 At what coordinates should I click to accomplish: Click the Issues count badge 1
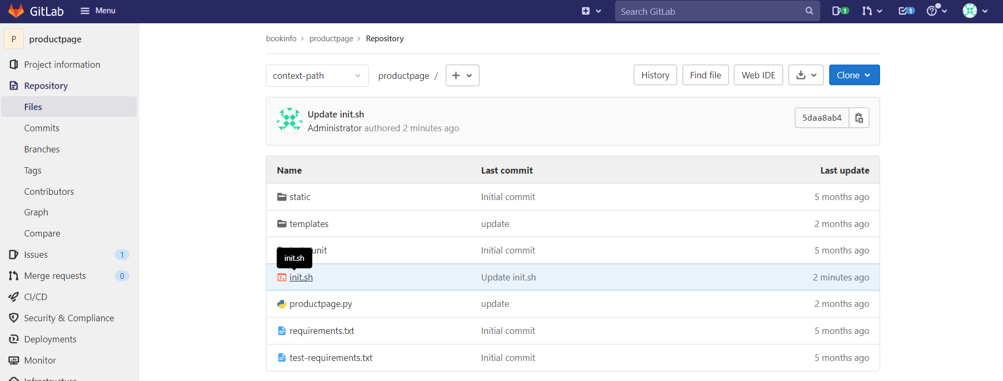tap(122, 255)
